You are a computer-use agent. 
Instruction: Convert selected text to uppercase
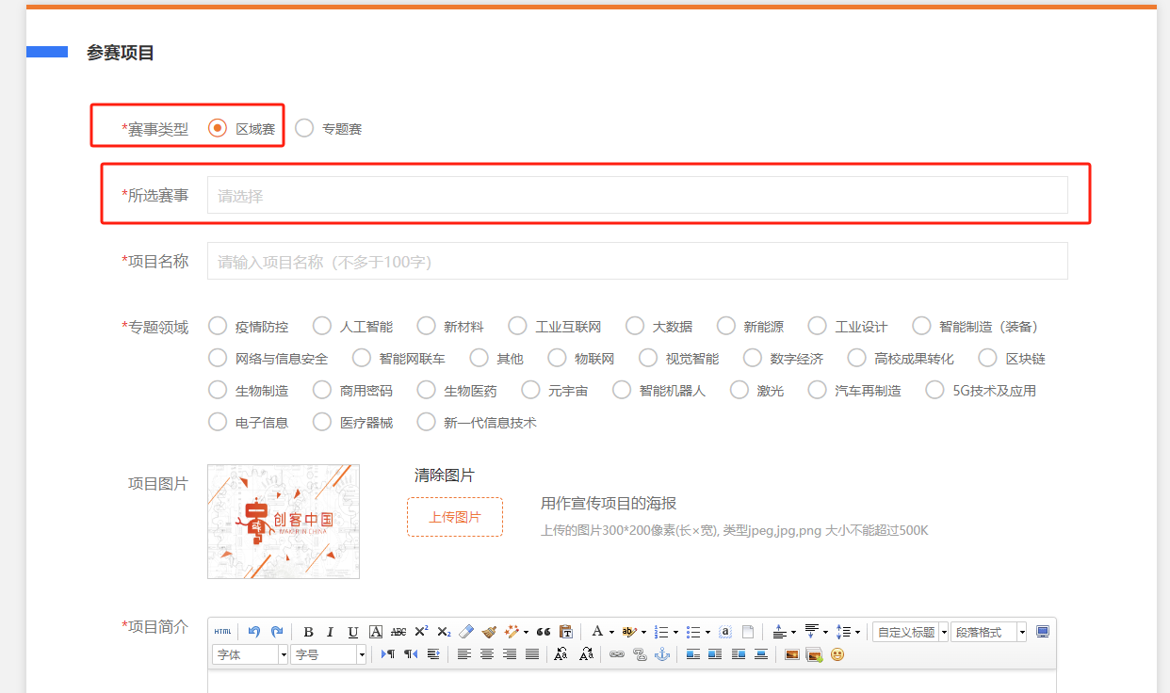tap(561, 654)
